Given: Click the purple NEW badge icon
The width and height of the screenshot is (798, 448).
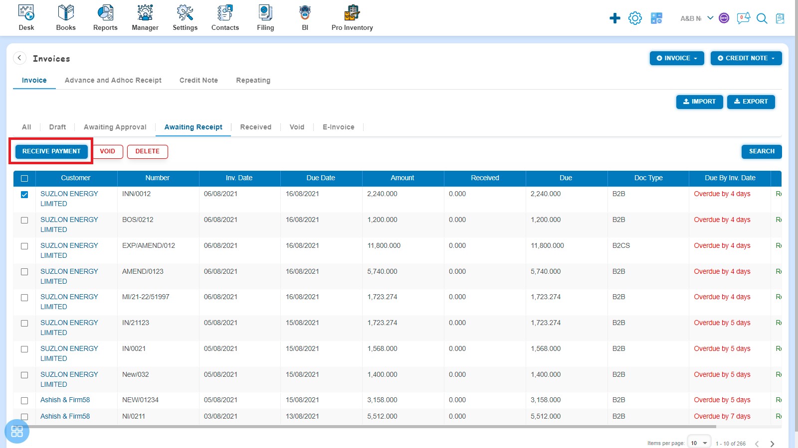Looking at the screenshot, I should click(724, 18).
